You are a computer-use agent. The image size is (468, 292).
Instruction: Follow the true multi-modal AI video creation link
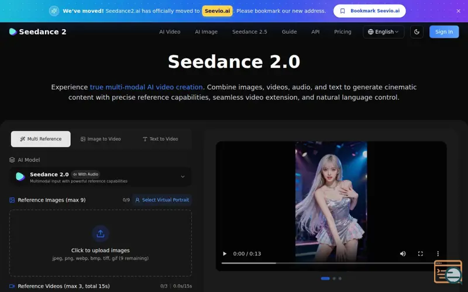coord(146,87)
